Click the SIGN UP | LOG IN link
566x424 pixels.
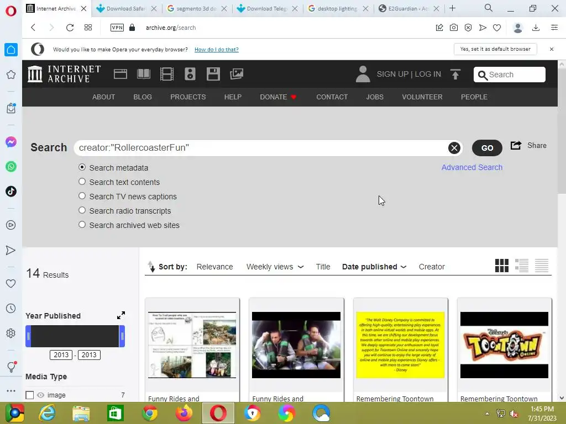[408, 74]
